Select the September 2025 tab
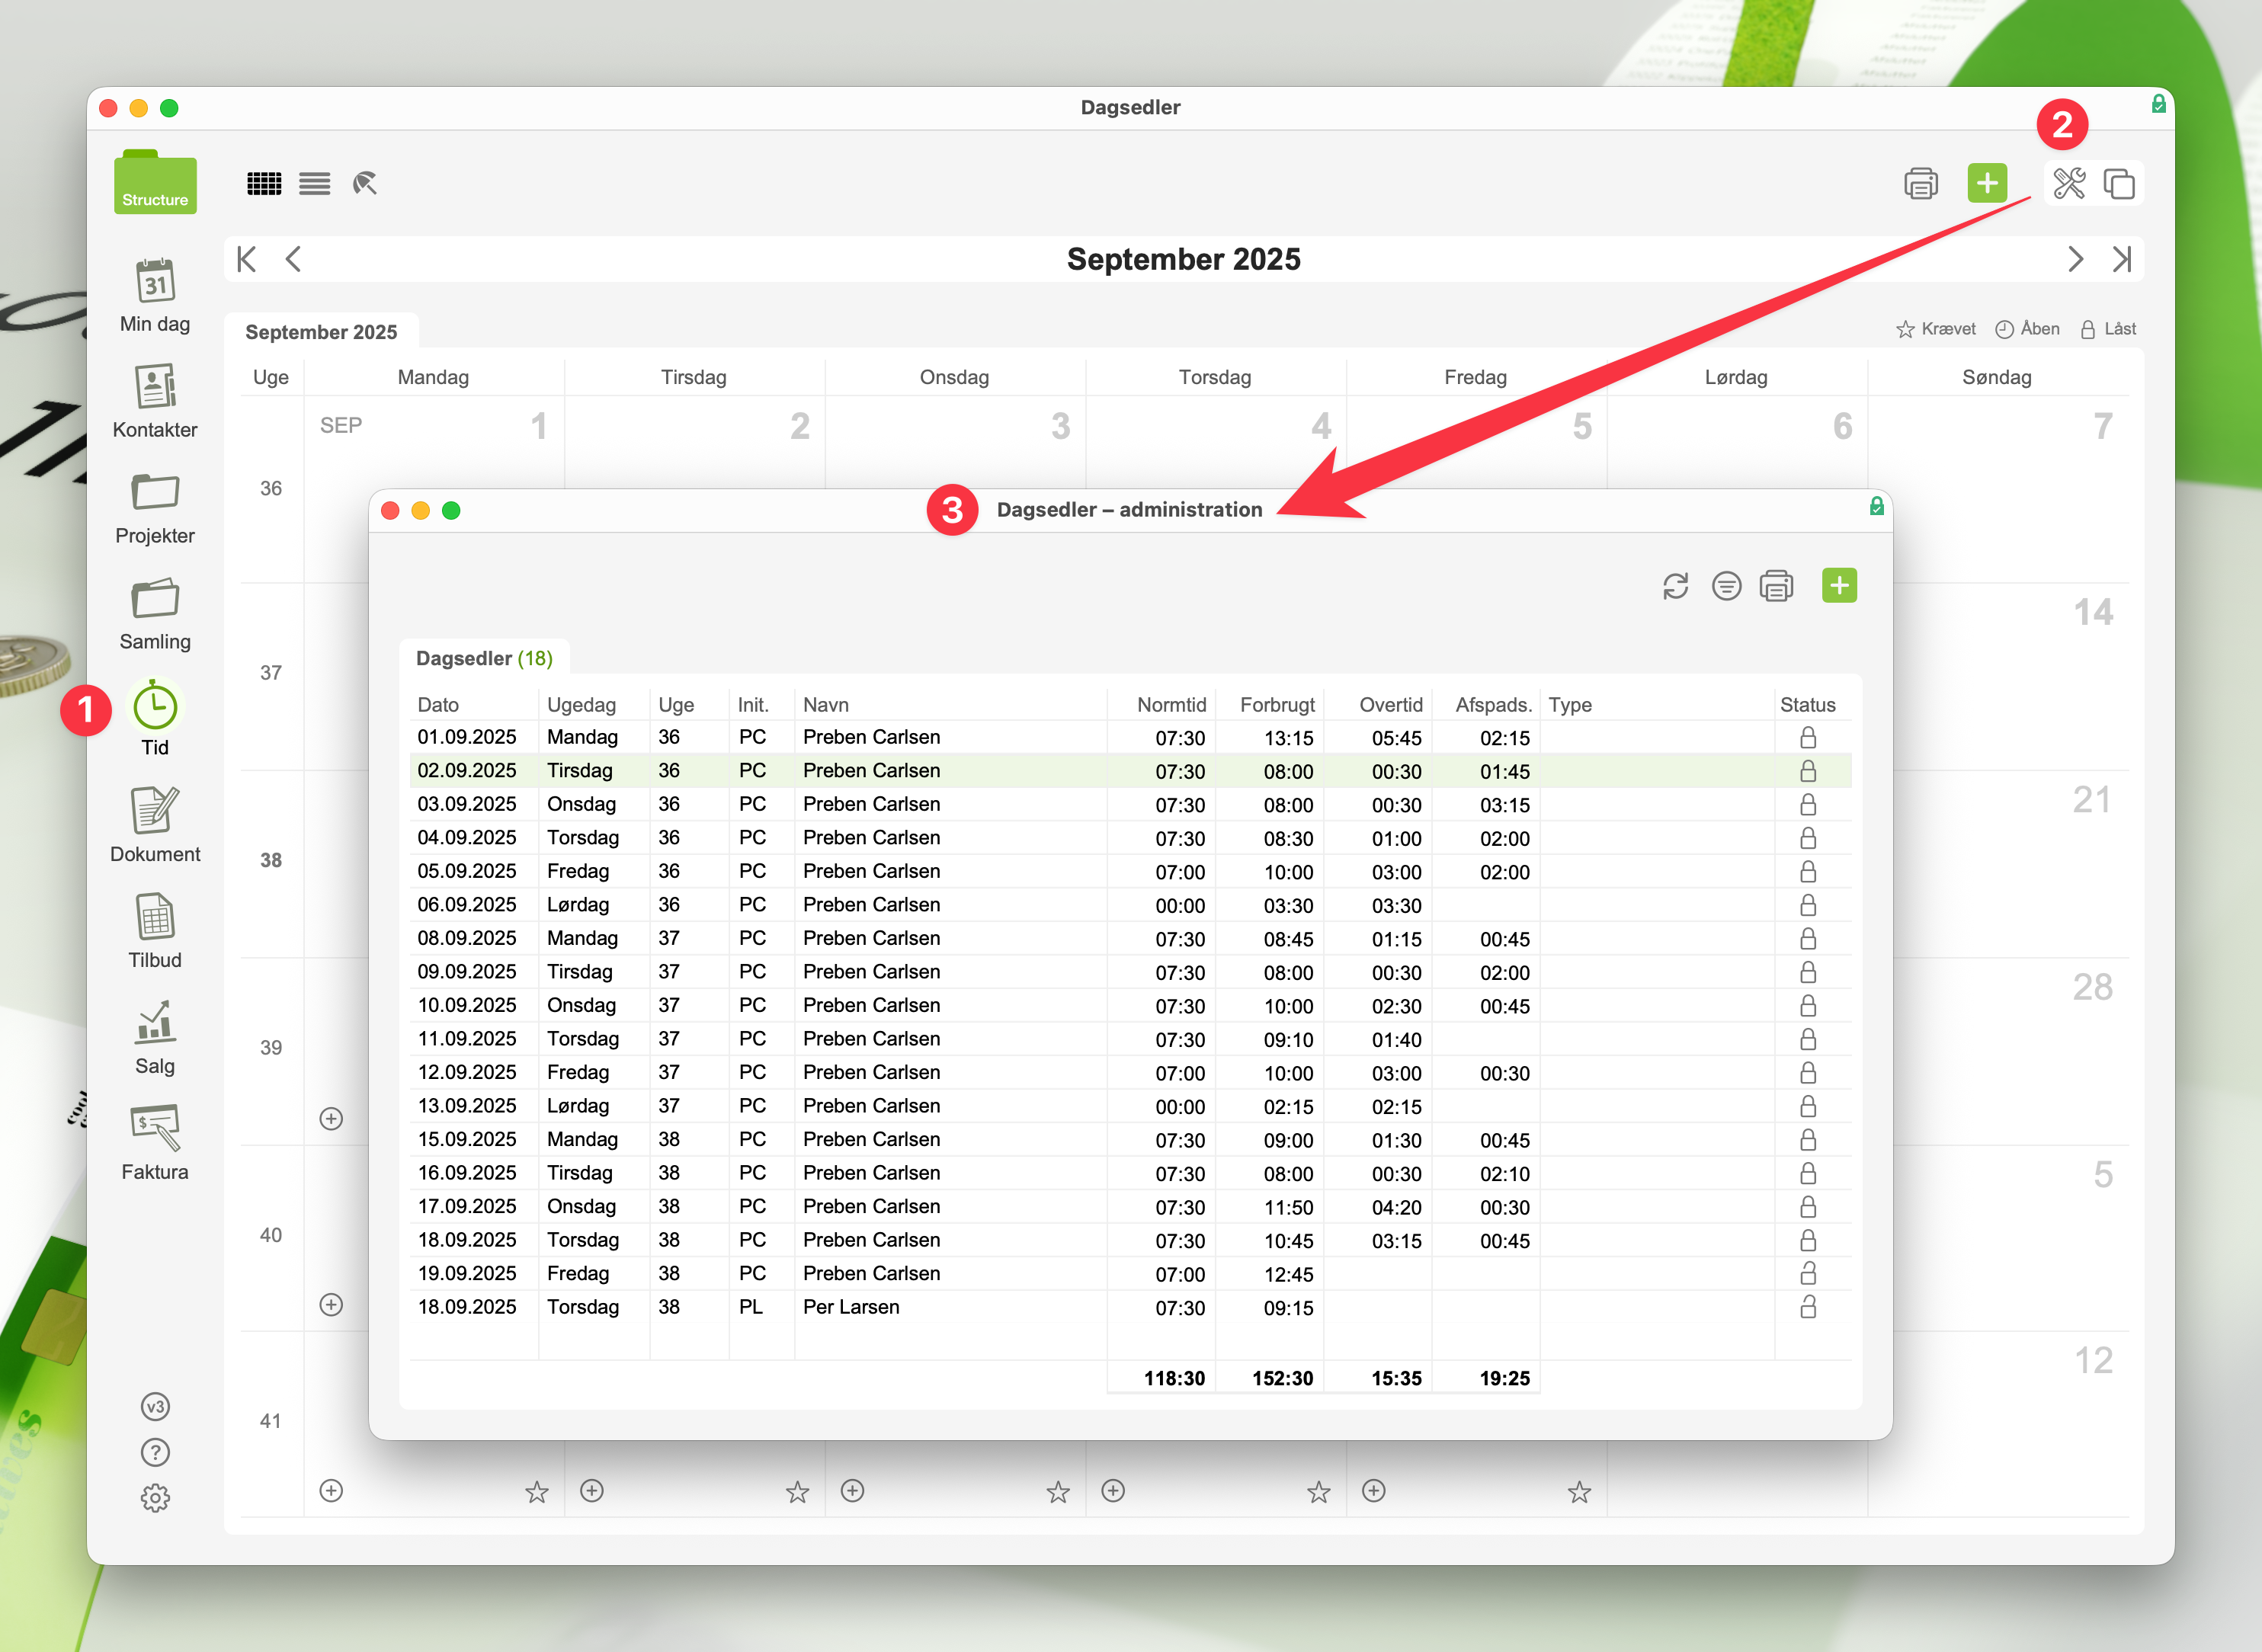 tap(321, 332)
